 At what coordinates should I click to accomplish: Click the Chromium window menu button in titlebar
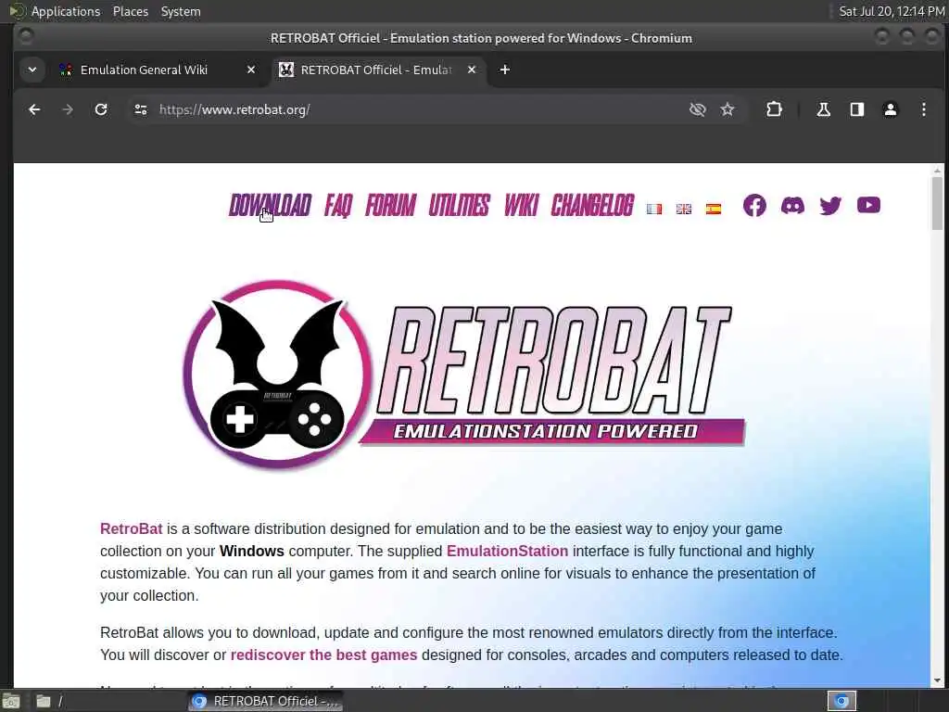click(x=25, y=37)
